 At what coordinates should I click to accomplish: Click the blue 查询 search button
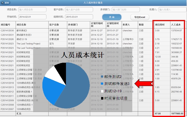pos(110,17)
